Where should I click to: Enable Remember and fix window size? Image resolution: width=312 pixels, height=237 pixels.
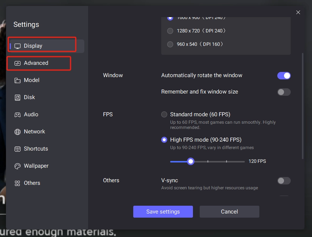pos(284,92)
